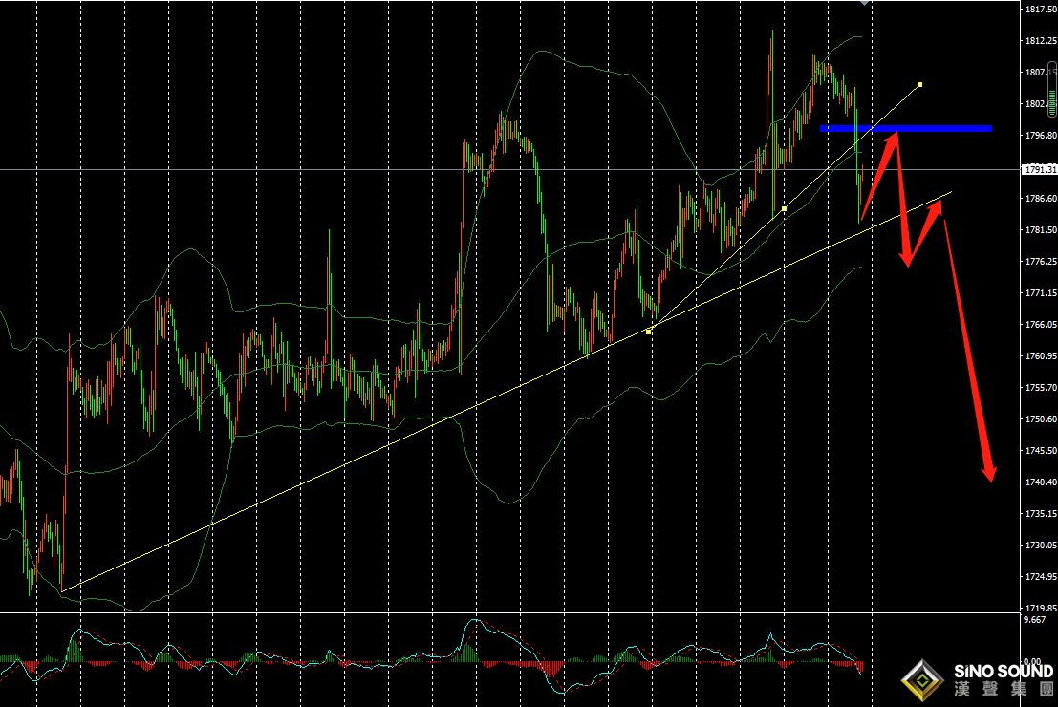Viewport: 1058px width, 707px height.
Task: Click the 1817.50 label on price scale
Action: (1039, 10)
